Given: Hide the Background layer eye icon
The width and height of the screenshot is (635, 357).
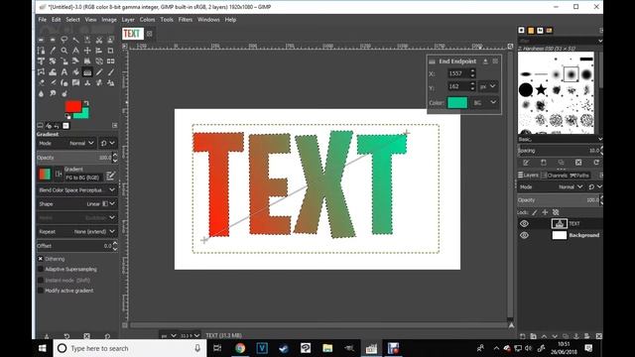Looking at the screenshot, I should (x=524, y=235).
